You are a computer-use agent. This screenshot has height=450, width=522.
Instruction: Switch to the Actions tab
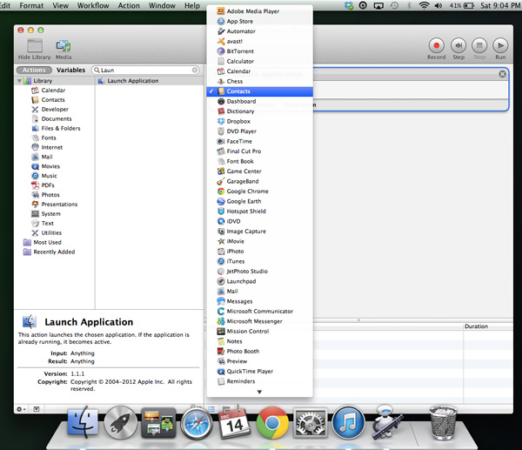[x=34, y=70]
